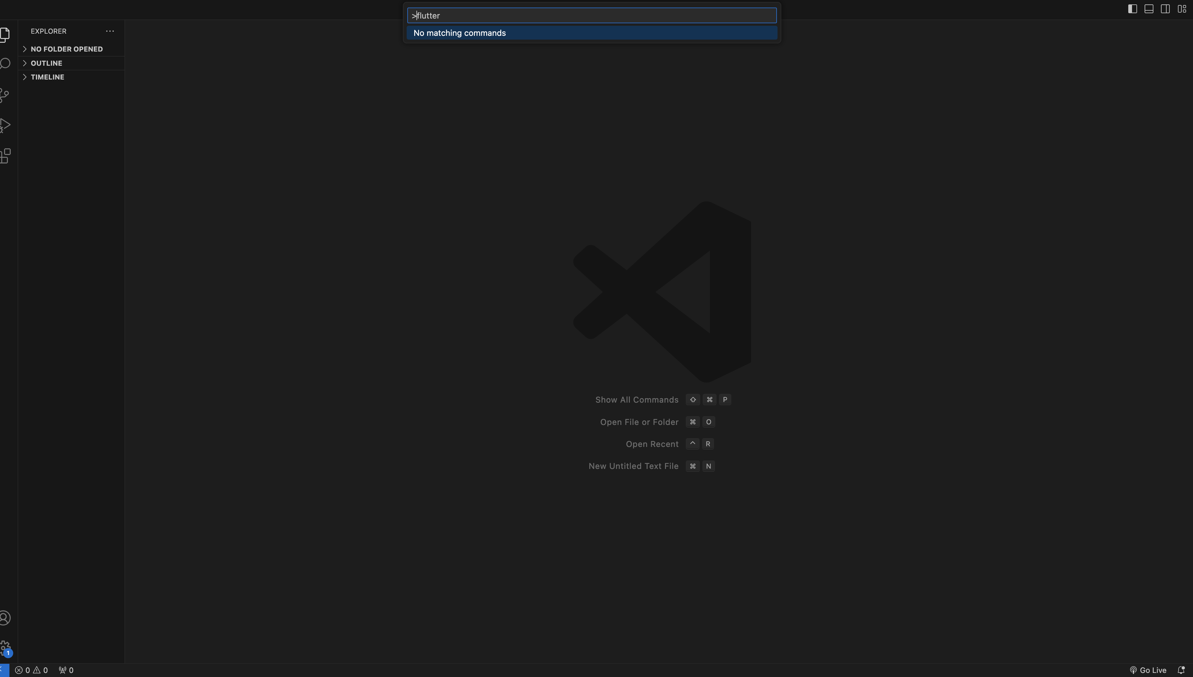Open Explorer Views and More Actions ellipsis
The height and width of the screenshot is (677, 1193).
(x=110, y=31)
